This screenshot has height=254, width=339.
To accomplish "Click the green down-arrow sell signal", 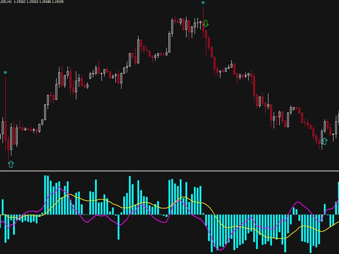I will point(206,24).
